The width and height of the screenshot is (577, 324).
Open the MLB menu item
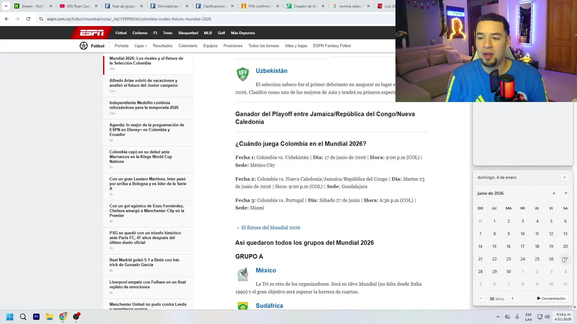coord(208,33)
